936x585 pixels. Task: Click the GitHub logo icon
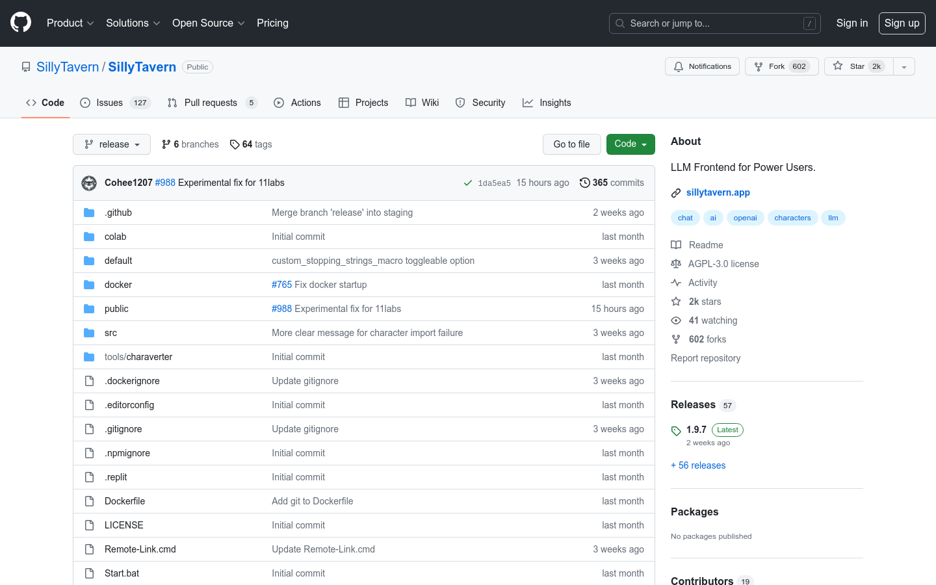[21, 23]
